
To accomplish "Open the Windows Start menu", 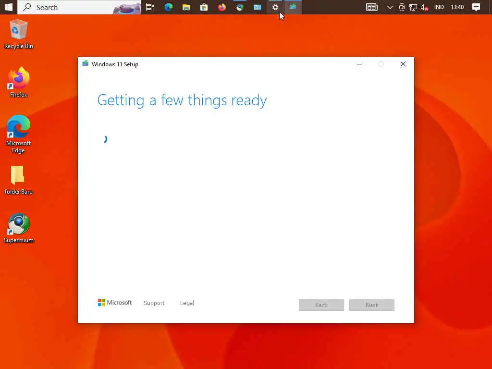I will (9, 7).
